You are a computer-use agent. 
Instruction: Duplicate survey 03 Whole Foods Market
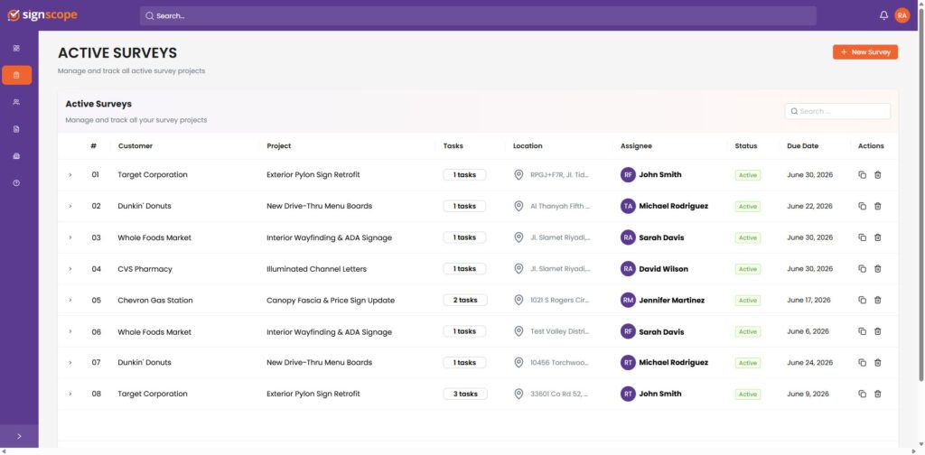[x=862, y=237]
